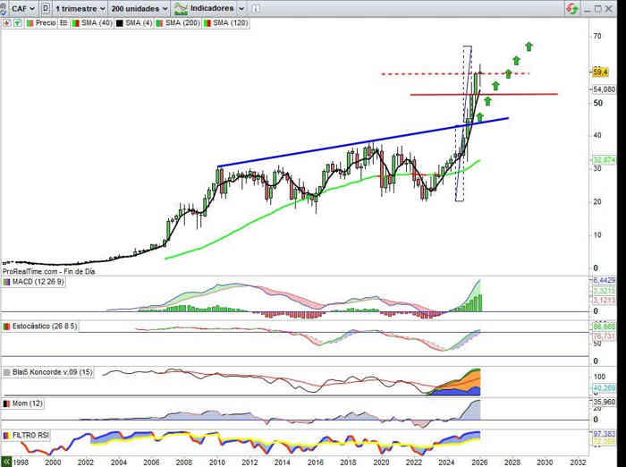Open the CAF ticker dropdown

pyautogui.click(x=20, y=8)
